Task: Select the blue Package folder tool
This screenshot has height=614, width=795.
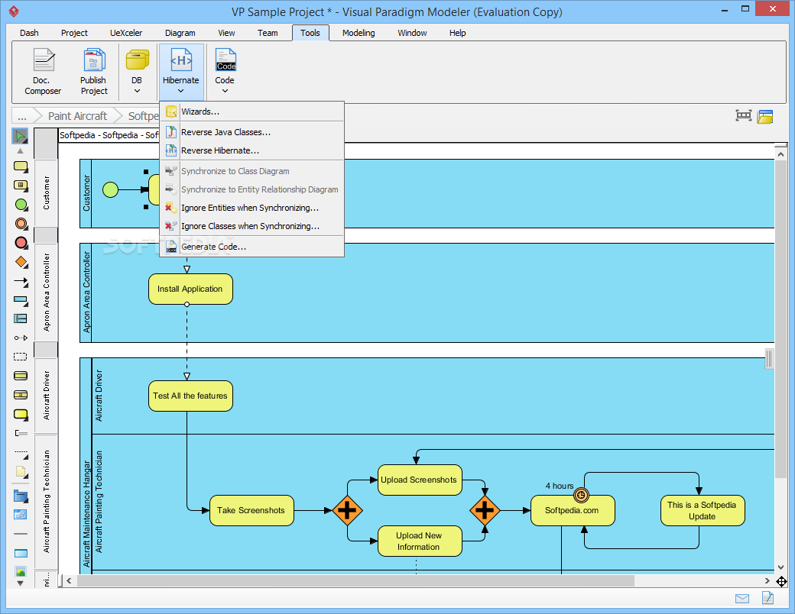Action: [21, 496]
